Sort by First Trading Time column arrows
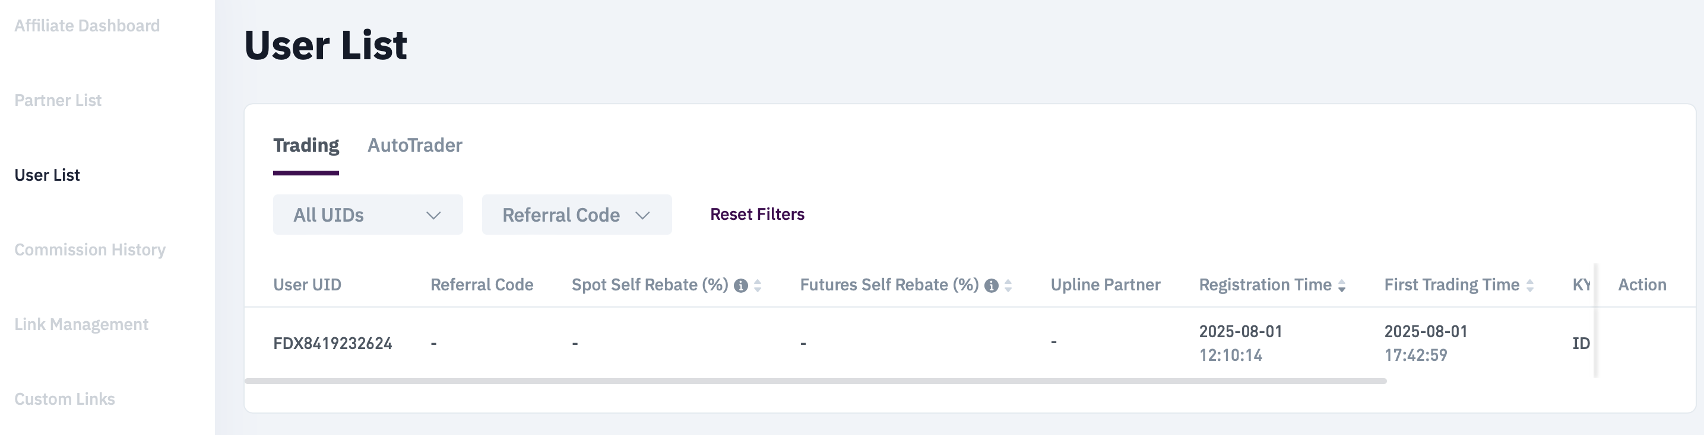Viewport: 1704px width, 435px height. pyautogui.click(x=1530, y=286)
